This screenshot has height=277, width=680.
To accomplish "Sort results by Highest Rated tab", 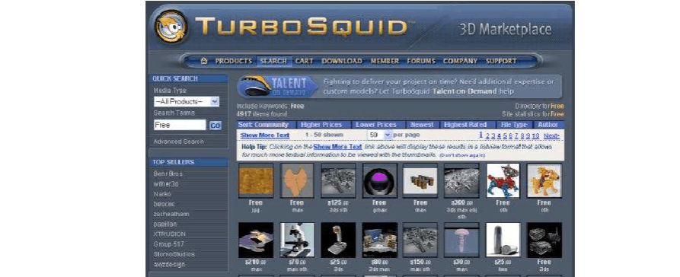I will pyautogui.click(x=465, y=124).
